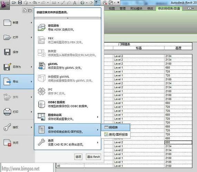Export 建筑场地 ADSK exchange file
The height and width of the screenshot is (172, 197).
68,28
